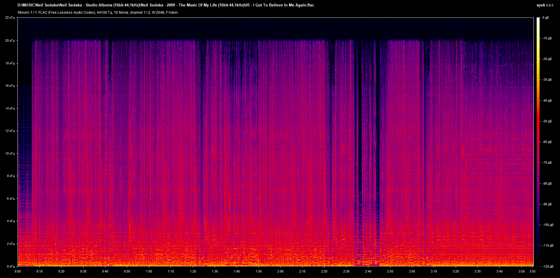Click the 20 кГц frequency axis label
The width and height of the screenshot is (560, 278).
pos(10,40)
